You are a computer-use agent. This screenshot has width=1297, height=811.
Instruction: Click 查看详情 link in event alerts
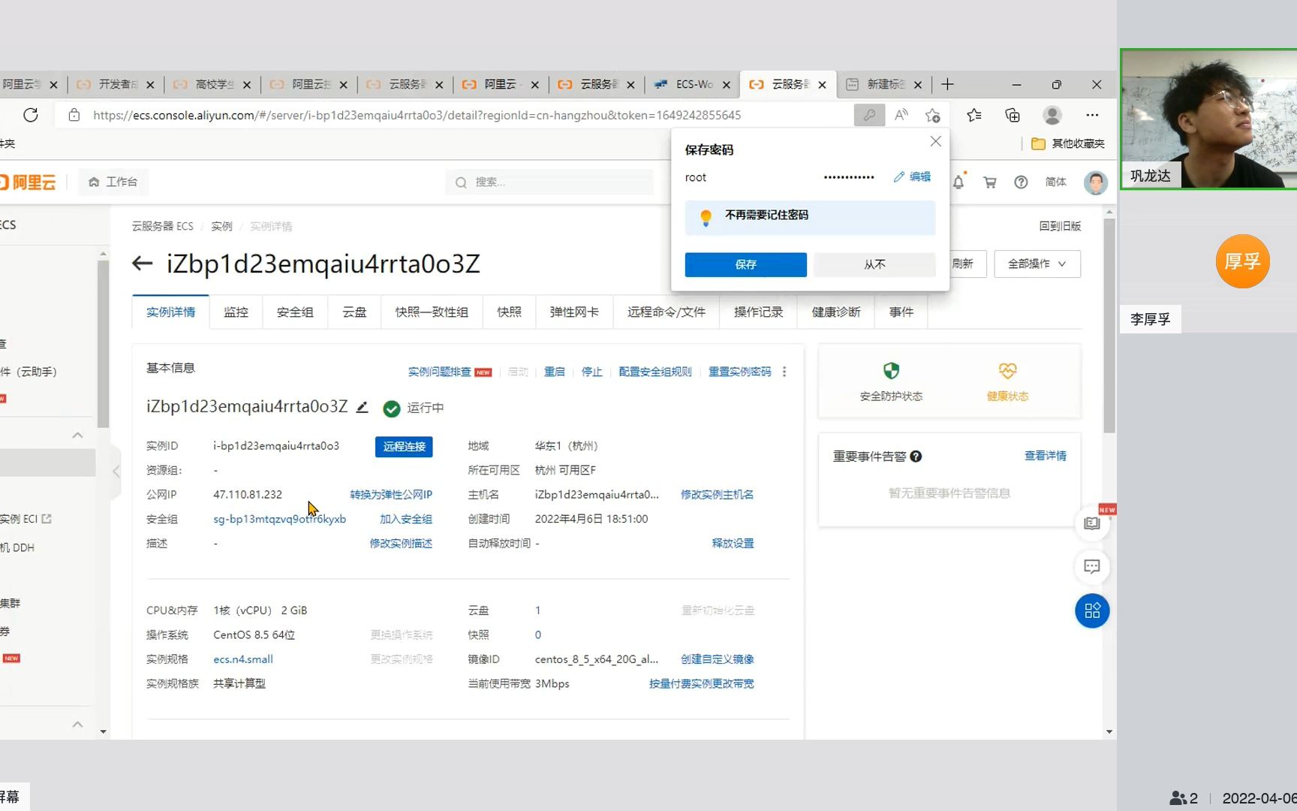click(x=1045, y=456)
